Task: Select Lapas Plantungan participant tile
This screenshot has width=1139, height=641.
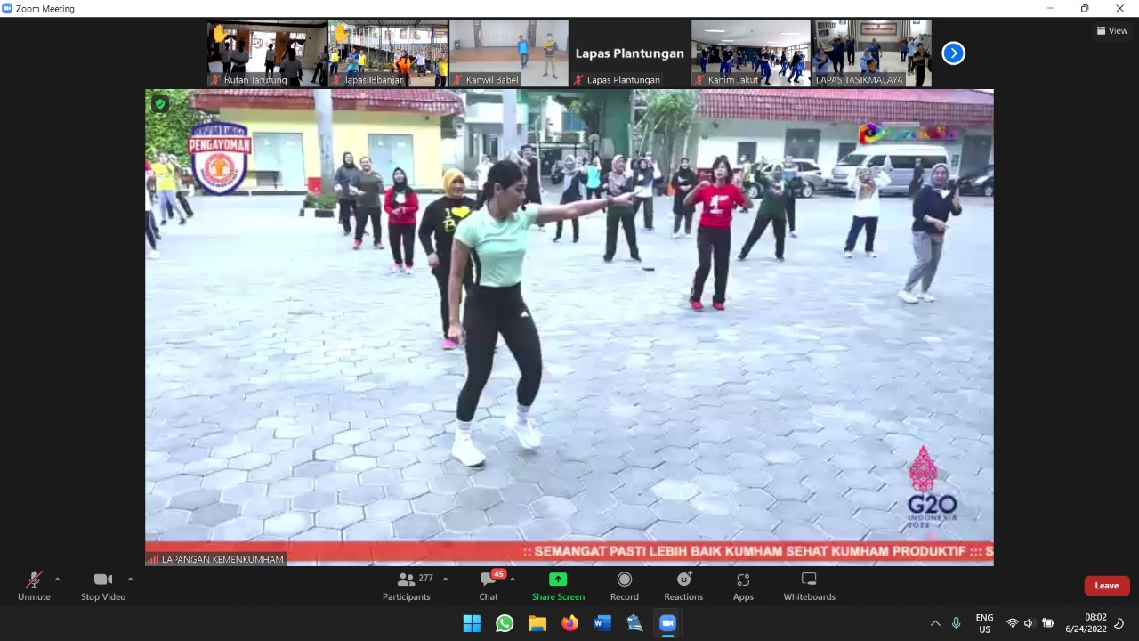Action: tap(630, 53)
